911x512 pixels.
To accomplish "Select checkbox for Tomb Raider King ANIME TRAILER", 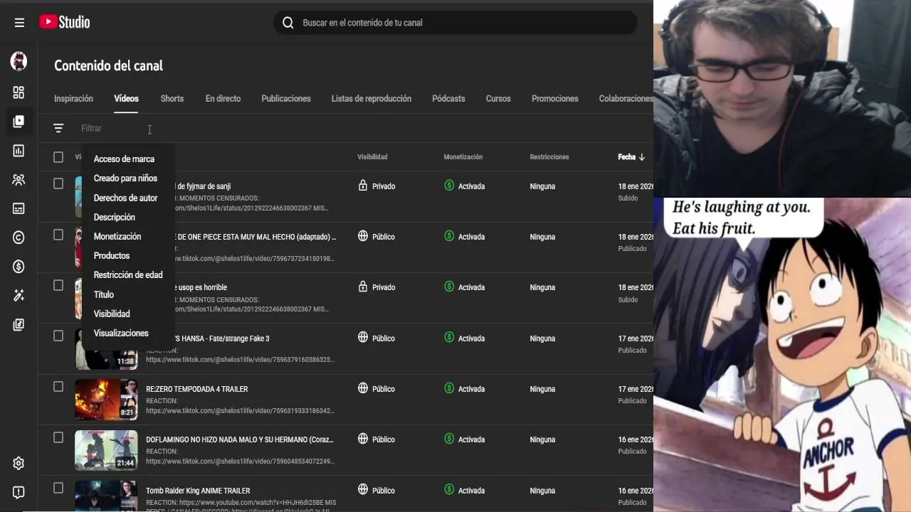I will coord(58,488).
